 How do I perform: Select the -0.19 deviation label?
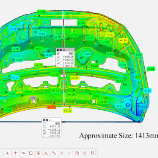click(x=13, y=29)
